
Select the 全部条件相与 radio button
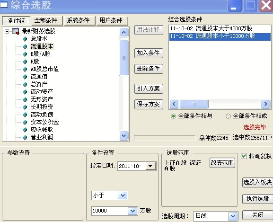click(x=173, y=116)
